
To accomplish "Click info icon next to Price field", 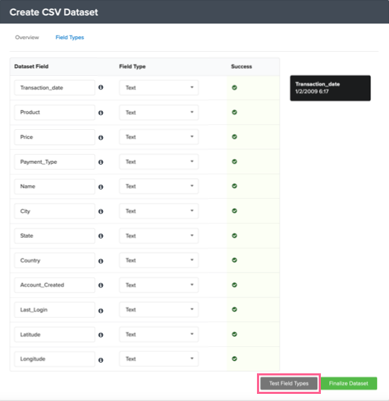I will [101, 138].
